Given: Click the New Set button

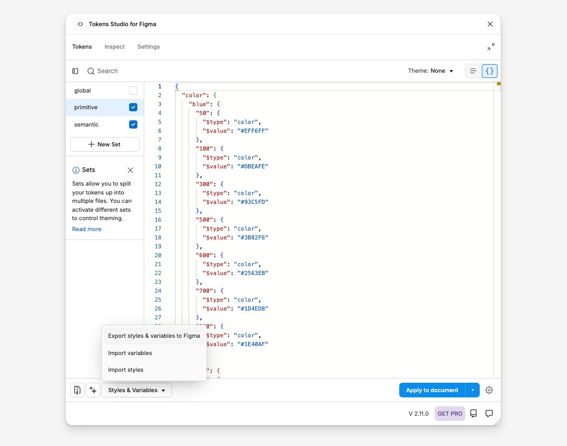Looking at the screenshot, I should pyautogui.click(x=105, y=144).
